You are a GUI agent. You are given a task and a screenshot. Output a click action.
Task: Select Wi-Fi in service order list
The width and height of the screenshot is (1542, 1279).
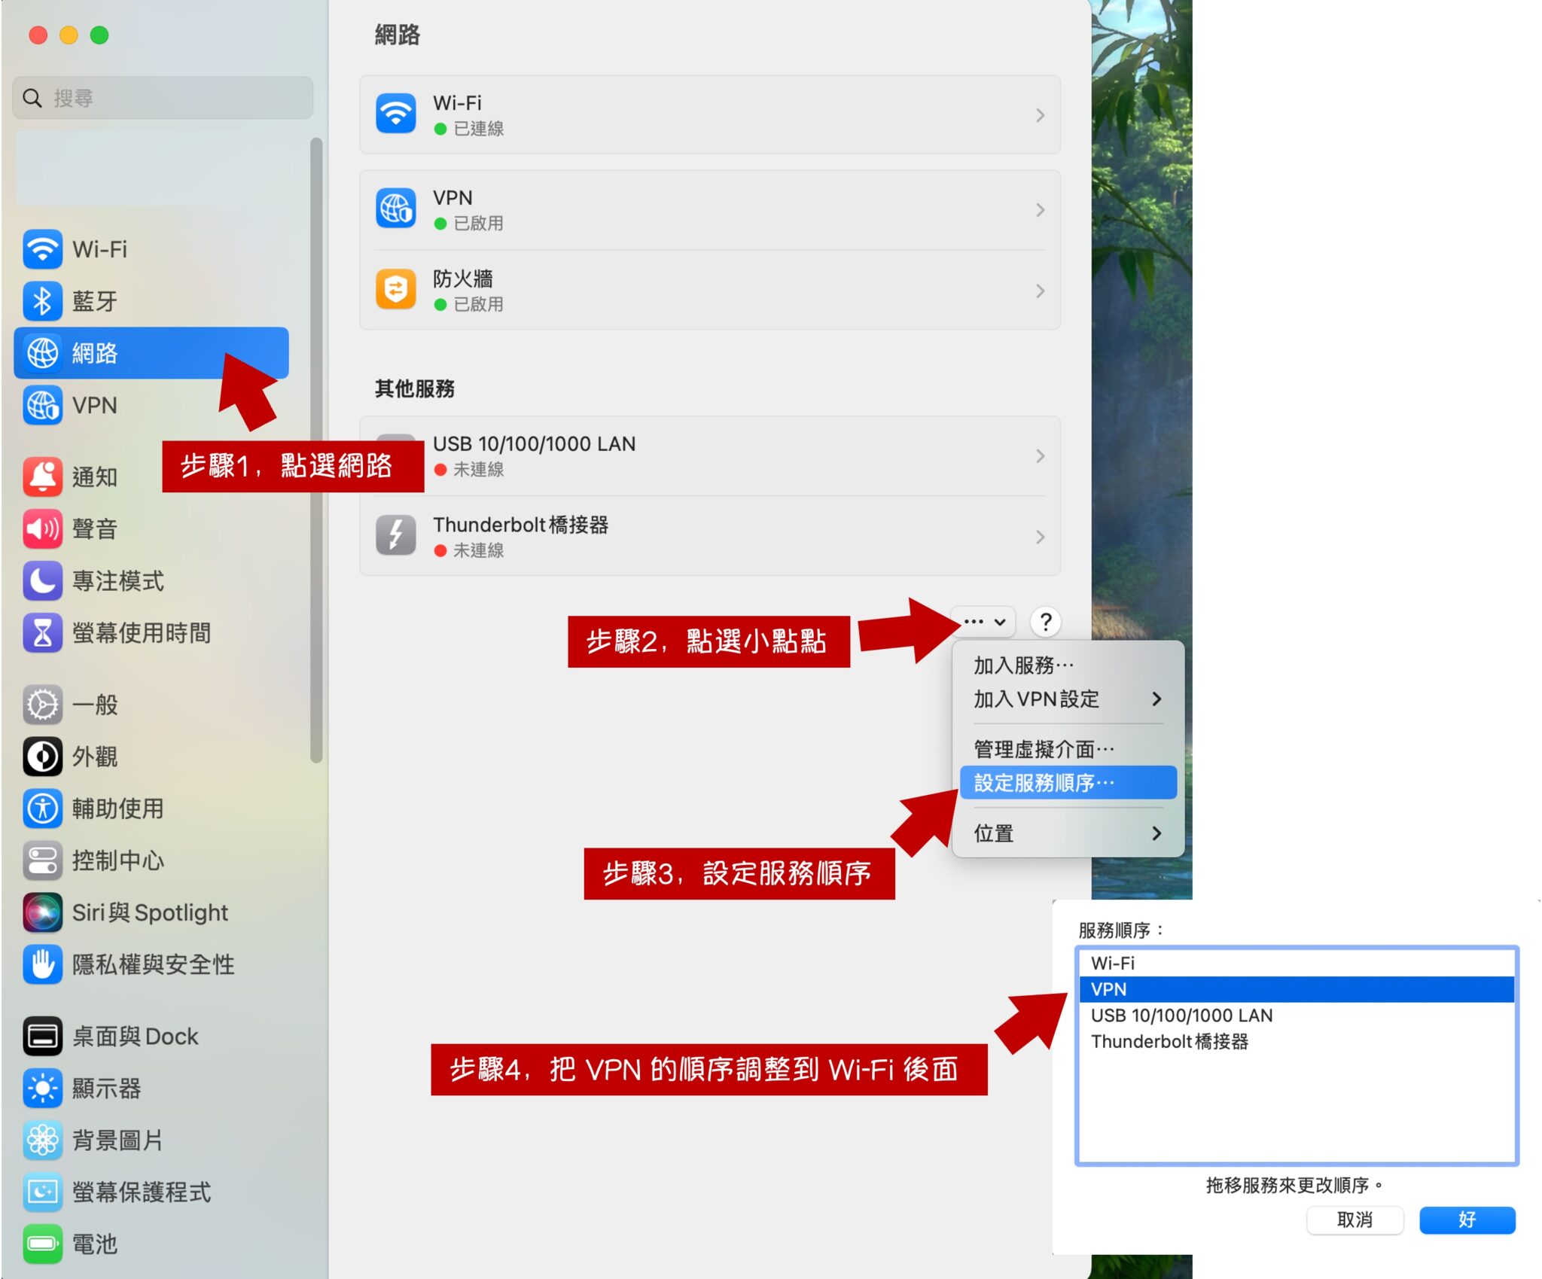pos(1297,964)
